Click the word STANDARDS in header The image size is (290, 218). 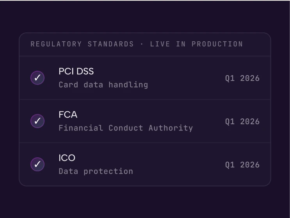110,44
